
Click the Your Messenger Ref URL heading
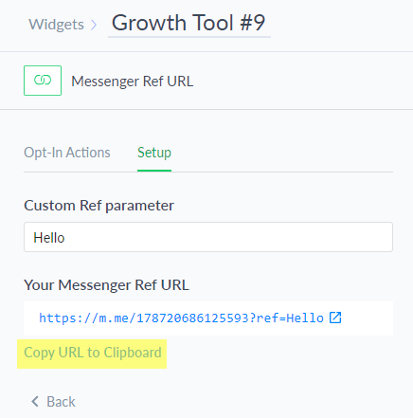tap(106, 285)
